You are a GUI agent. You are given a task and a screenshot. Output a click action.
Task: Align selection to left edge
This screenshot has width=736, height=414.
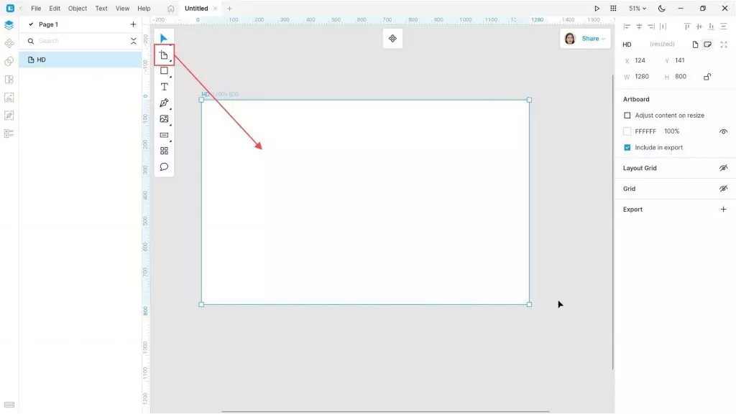(x=627, y=27)
